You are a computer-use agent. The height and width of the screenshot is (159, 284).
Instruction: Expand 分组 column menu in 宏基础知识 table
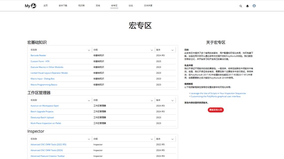point(152,50)
